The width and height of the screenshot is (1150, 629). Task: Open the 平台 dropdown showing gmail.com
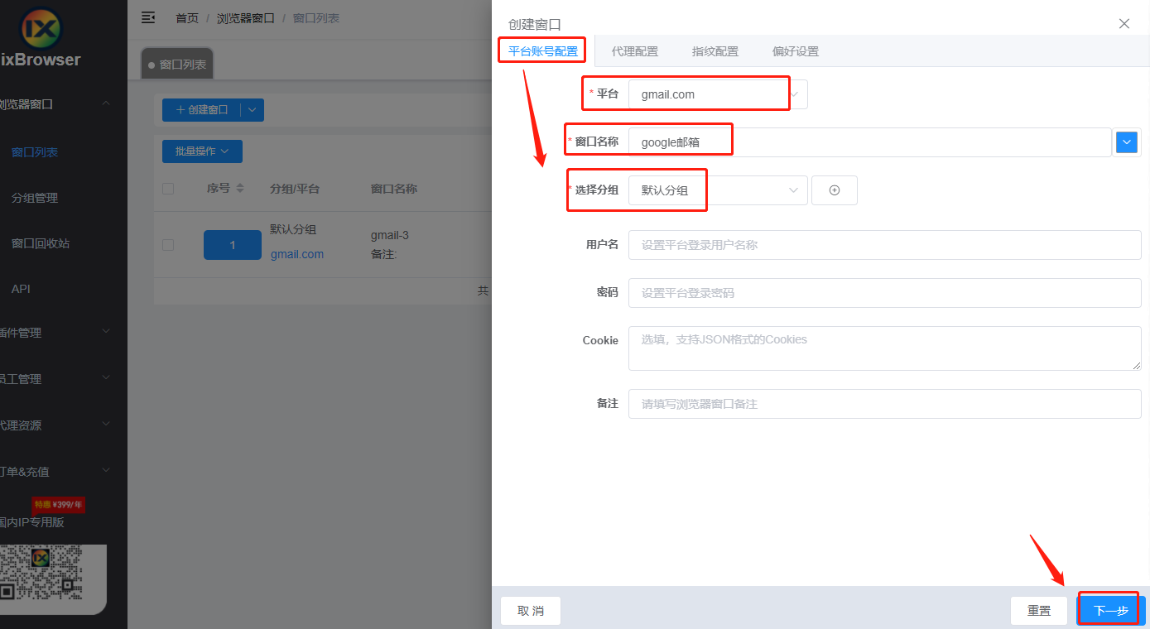(x=717, y=94)
